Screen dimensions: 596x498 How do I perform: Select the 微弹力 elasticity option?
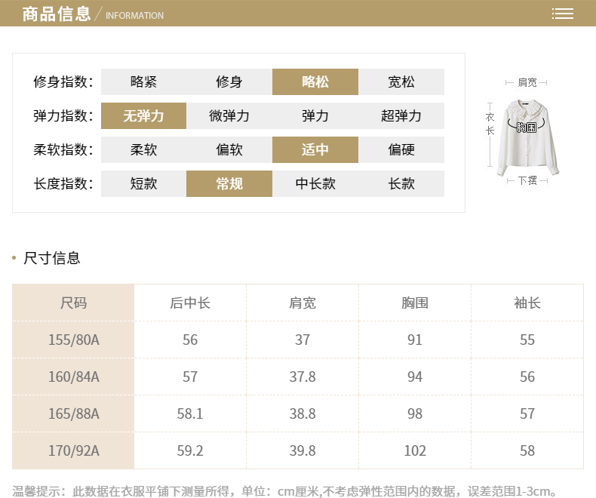(x=229, y=116)
